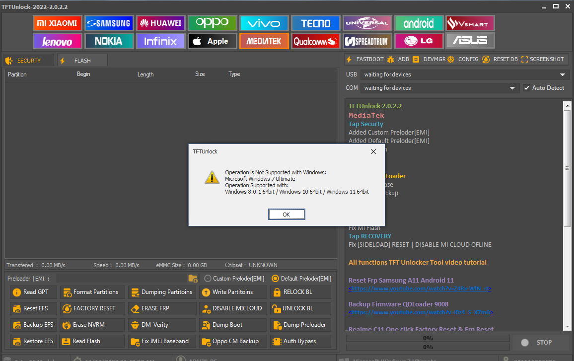Click the Dump Boot button
The image size is (574, 361).
pos(233,325)
